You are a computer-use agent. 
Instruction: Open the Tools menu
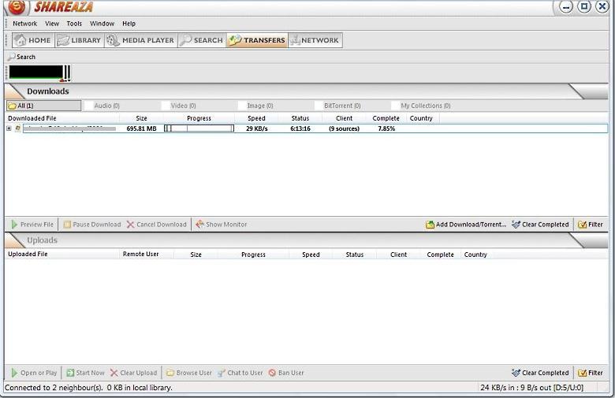(x=74, y=24)
